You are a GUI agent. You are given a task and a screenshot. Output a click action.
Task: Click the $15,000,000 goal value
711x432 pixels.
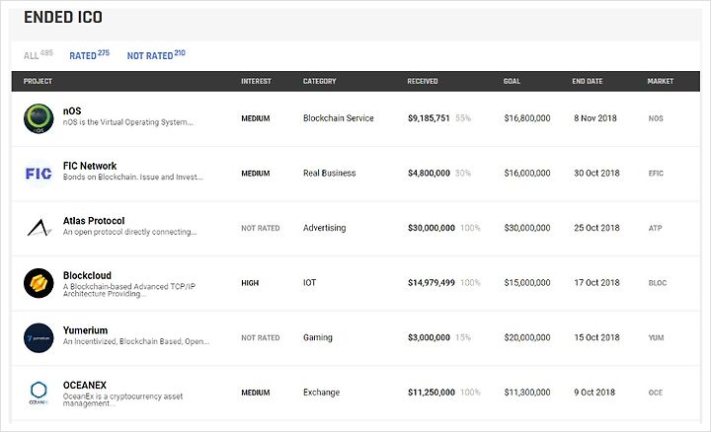[527, 282]
